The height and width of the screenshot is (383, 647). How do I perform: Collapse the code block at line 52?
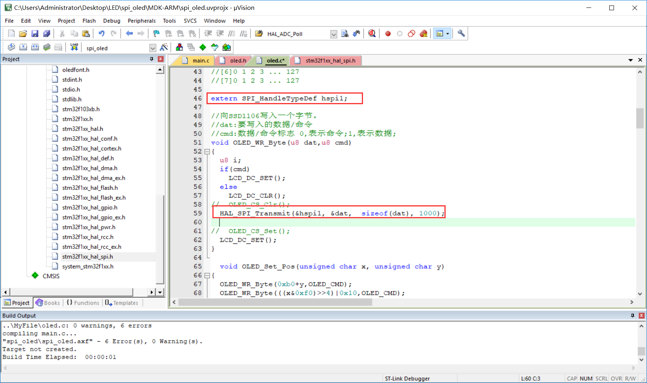click(207, 151)
